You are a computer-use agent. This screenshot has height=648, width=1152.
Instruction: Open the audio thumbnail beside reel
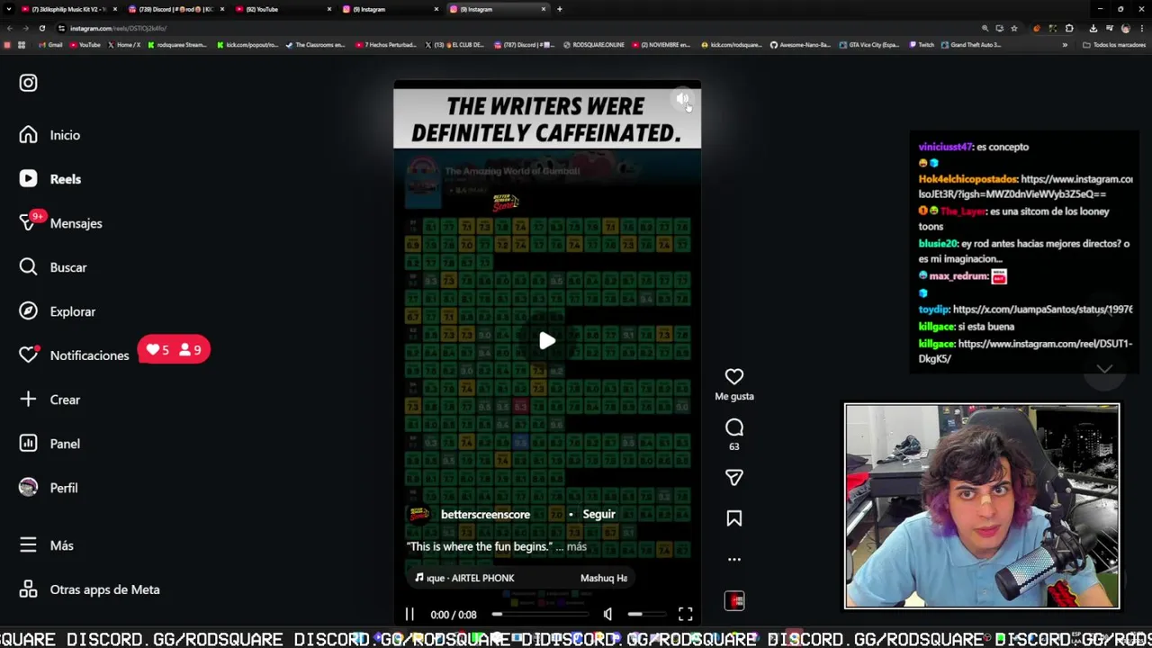tap(734, 600)
